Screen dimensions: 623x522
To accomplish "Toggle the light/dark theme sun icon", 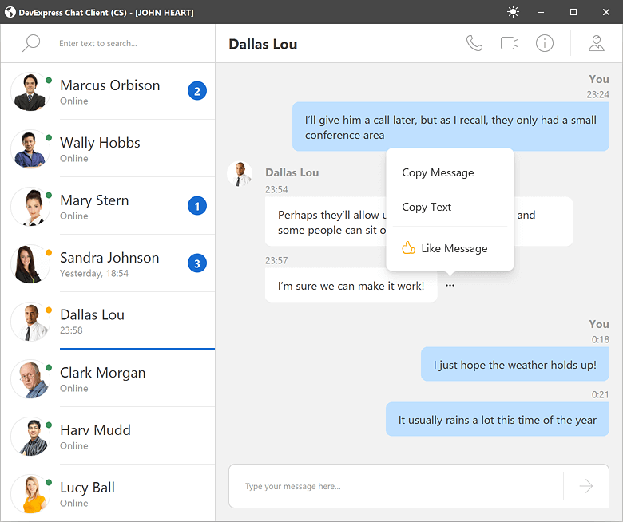I will tap(513, 12).
